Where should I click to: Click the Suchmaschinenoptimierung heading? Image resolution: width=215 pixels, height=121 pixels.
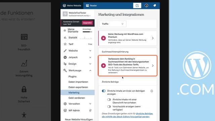pos(115,51)
